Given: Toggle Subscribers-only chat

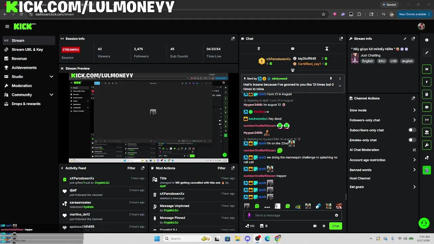Looking at the screenshot, I should click(x=412, y=130).
